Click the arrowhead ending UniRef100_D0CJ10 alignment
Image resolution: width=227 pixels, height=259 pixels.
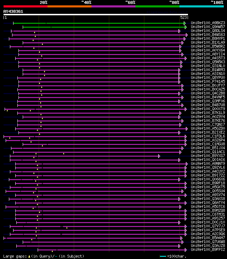pyautogui.click(x=179, y=223)
